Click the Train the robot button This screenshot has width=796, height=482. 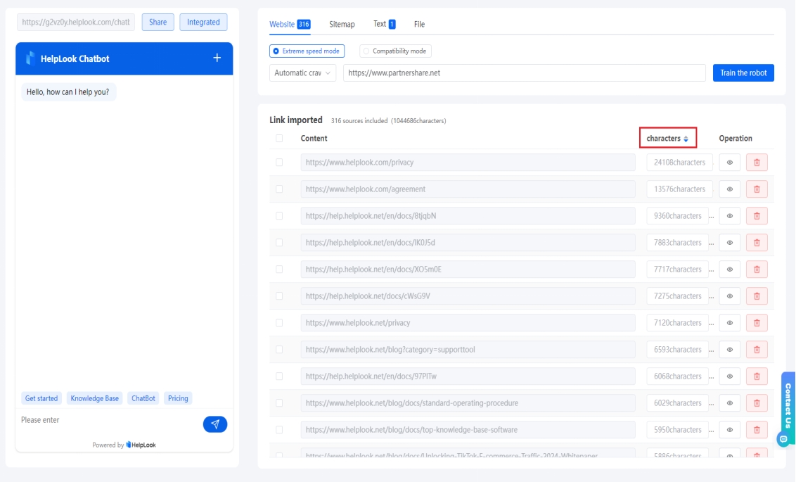click(743, 72)
